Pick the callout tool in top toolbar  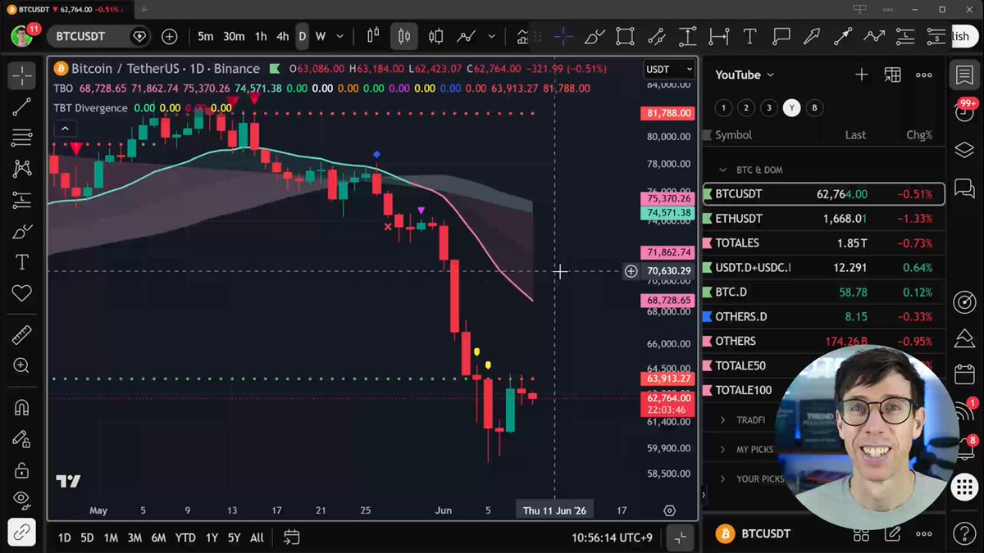point(781,36)
